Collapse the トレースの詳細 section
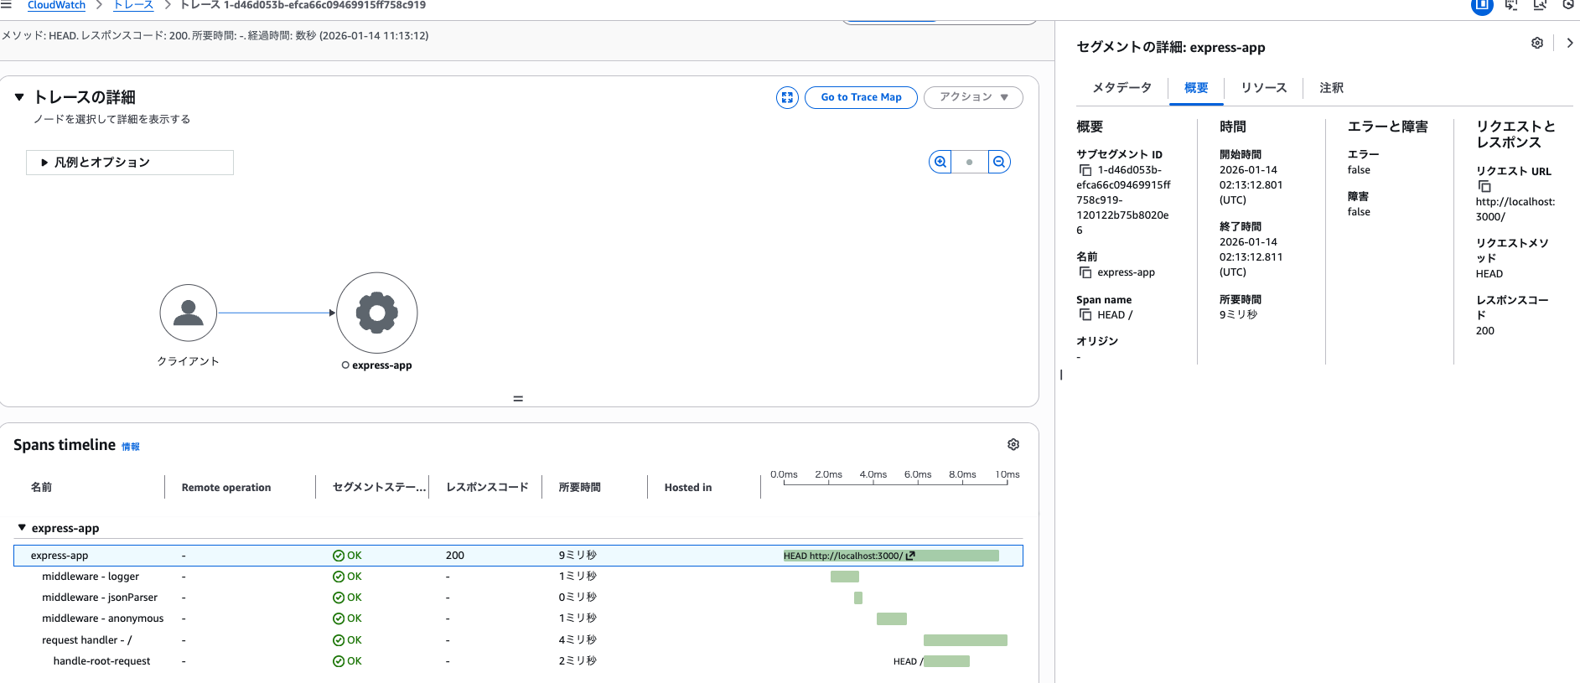This screenshot has width=1580, height=683. [x=19, y=97]
